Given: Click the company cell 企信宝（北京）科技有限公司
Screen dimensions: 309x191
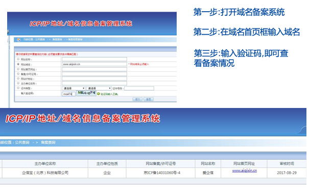Looking at the screenshot, I should 45,173.
